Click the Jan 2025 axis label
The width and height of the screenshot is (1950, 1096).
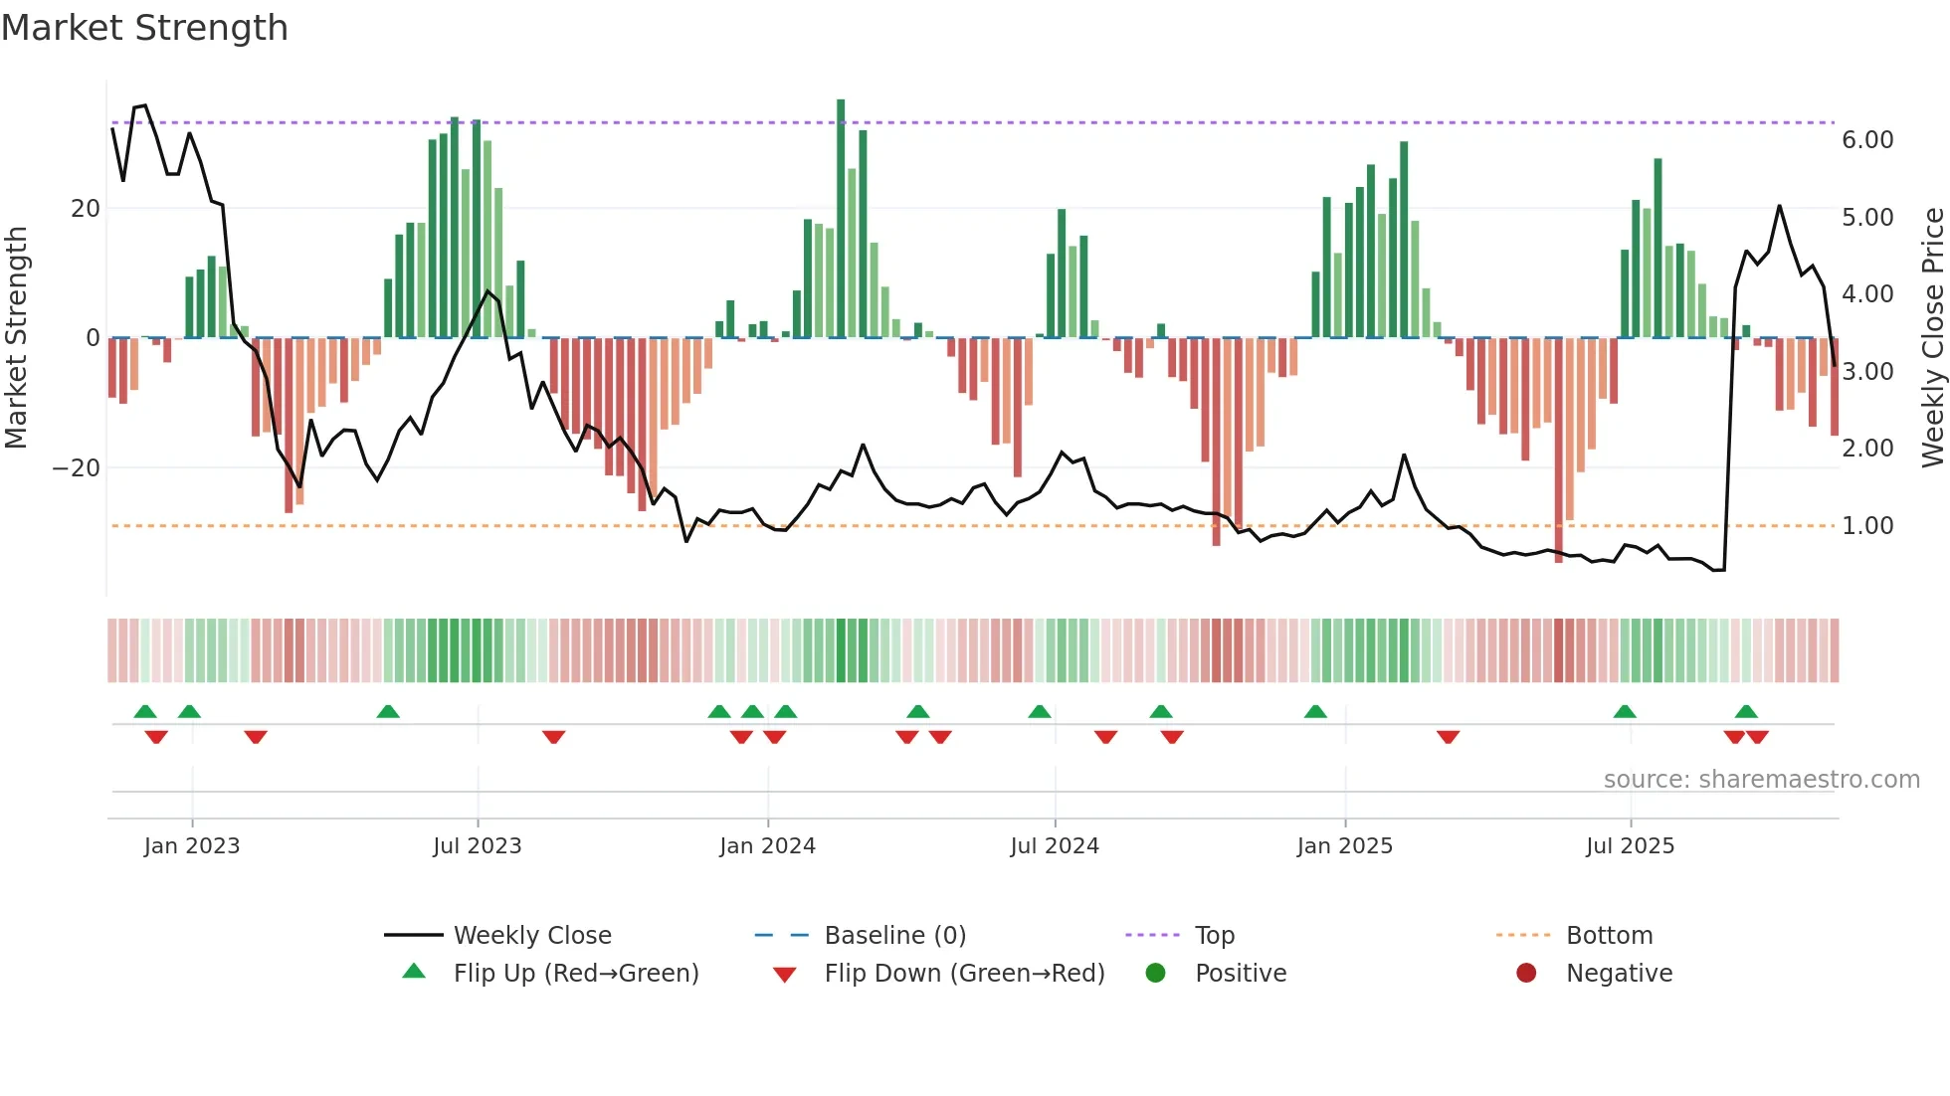click(1345, 846)
